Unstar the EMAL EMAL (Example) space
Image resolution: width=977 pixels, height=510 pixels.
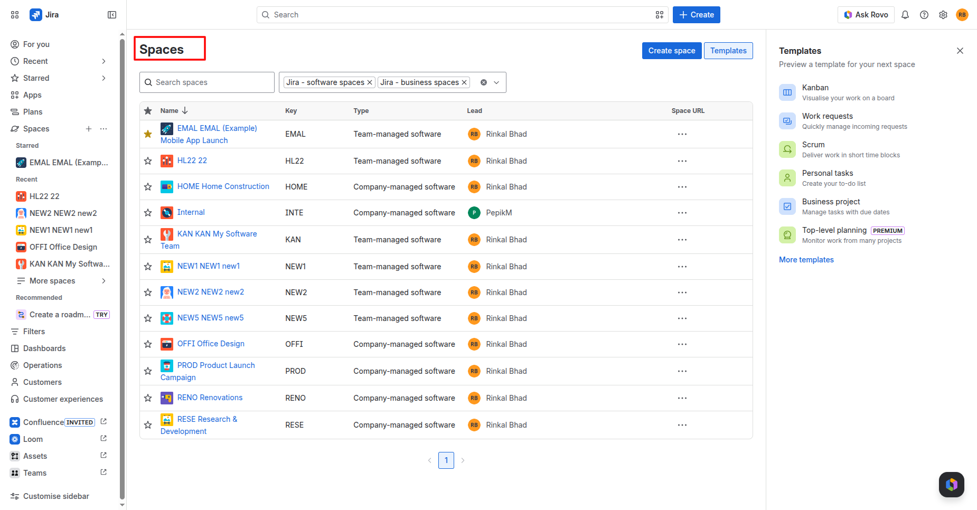[148, 134]
